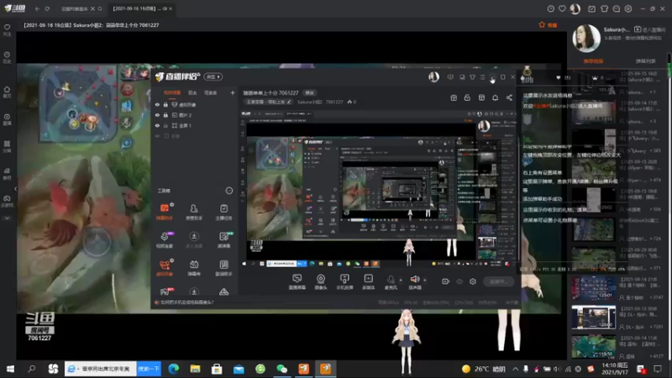This screenshot has width=672, height=378.
Task: Add multimedia source in bottom toolbar
Action: pyautogui.click(x=368, y=281)
